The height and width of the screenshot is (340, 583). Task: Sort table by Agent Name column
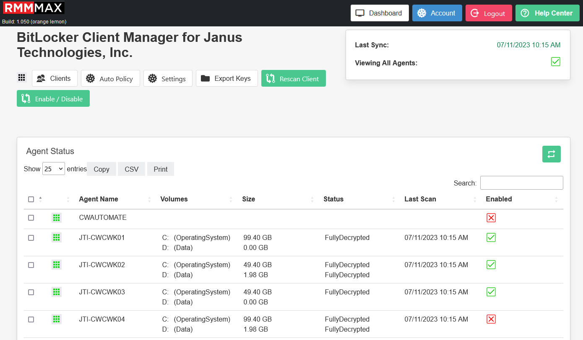[x=99, y=199]
